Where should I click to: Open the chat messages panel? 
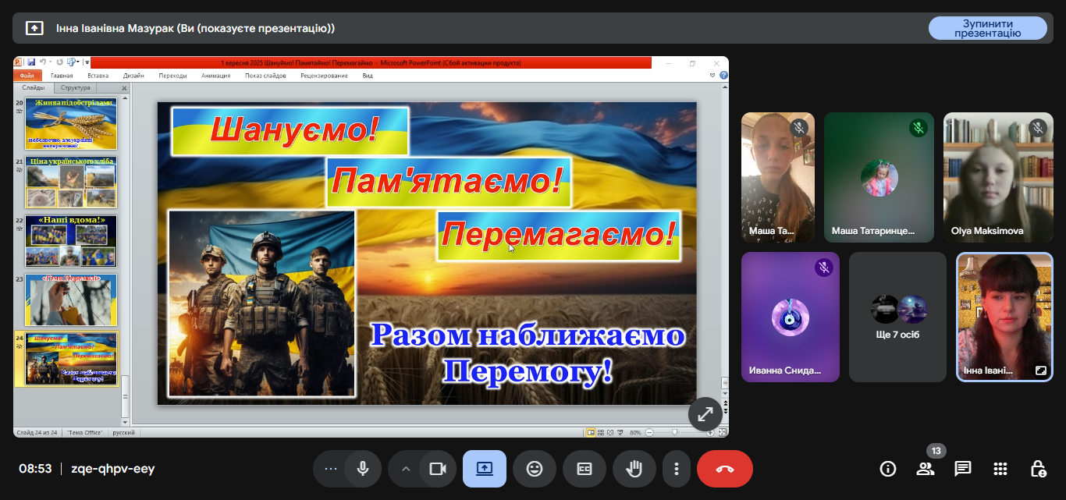[963, 469]
